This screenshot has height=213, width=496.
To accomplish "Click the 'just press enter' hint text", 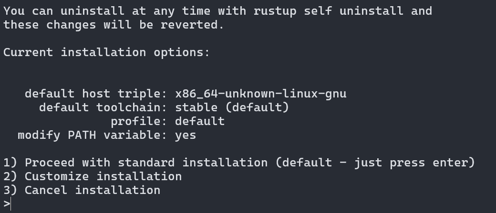I will 414,163.
